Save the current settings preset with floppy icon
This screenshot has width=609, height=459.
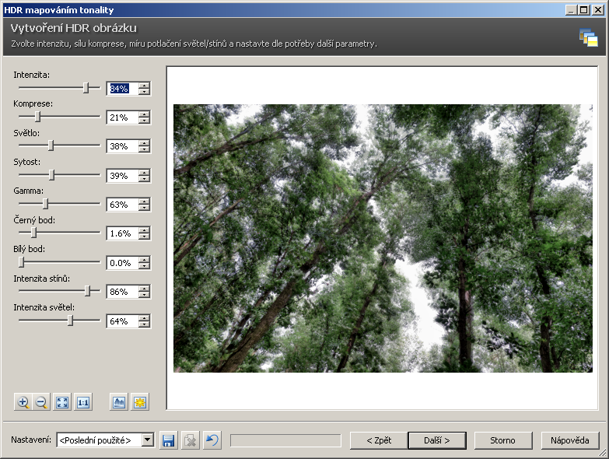coord(168,440)
